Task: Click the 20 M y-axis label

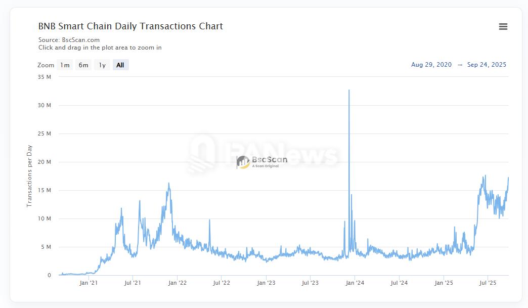Action: click(x=45, y=162)
